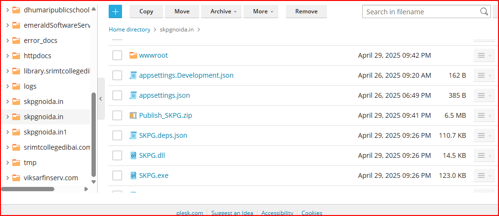Click the search magnifier icon
Image resolution: width=499 pixels, height=216 pixels.
(484, 12)
